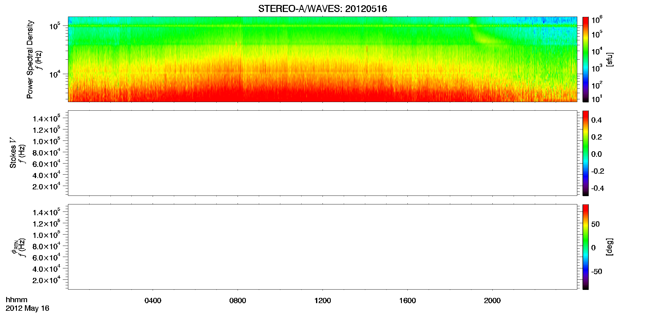The image size is (645, 332).
Task: Click the Power Spectral Density axis label
Action: tap(30, 59)
